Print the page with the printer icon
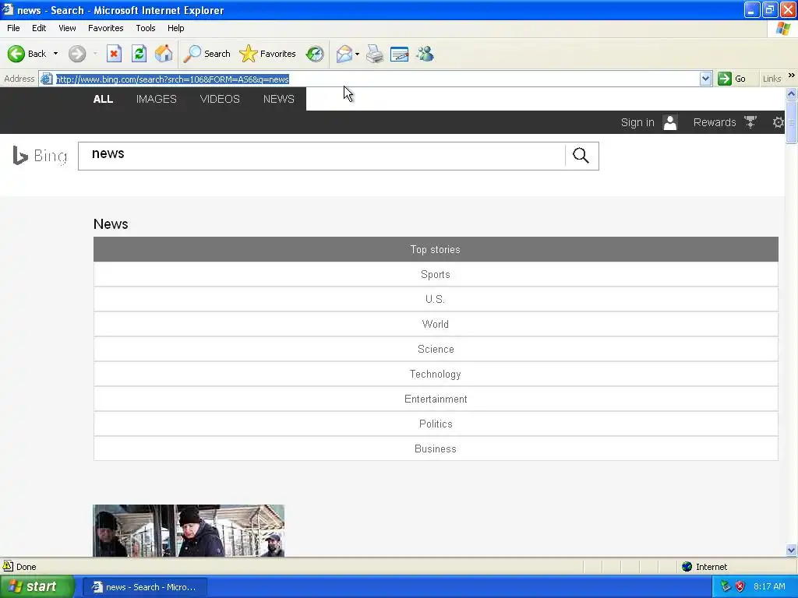798x598 pixels. coord(375,54)
